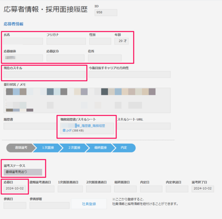The image size is (222, 219).
Task: Open the 選考ステータス dropdown
Action: 23,172
